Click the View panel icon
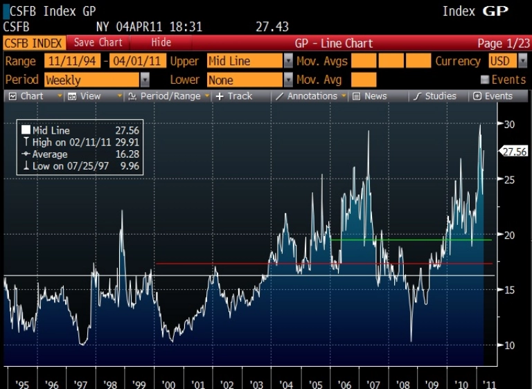Viewport: 532px width, 389px height. pos(72,97)
